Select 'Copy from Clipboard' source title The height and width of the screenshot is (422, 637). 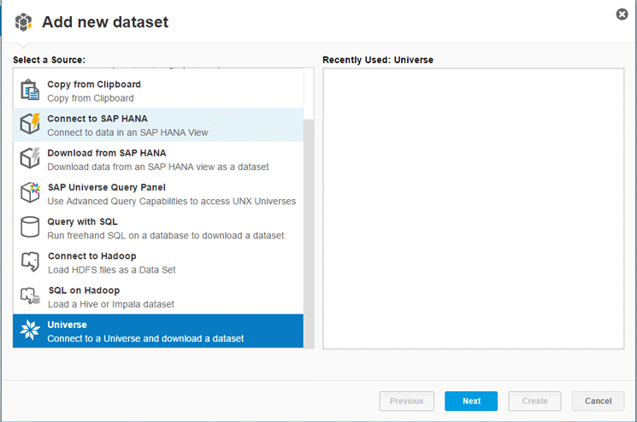(x=94, y=85)
